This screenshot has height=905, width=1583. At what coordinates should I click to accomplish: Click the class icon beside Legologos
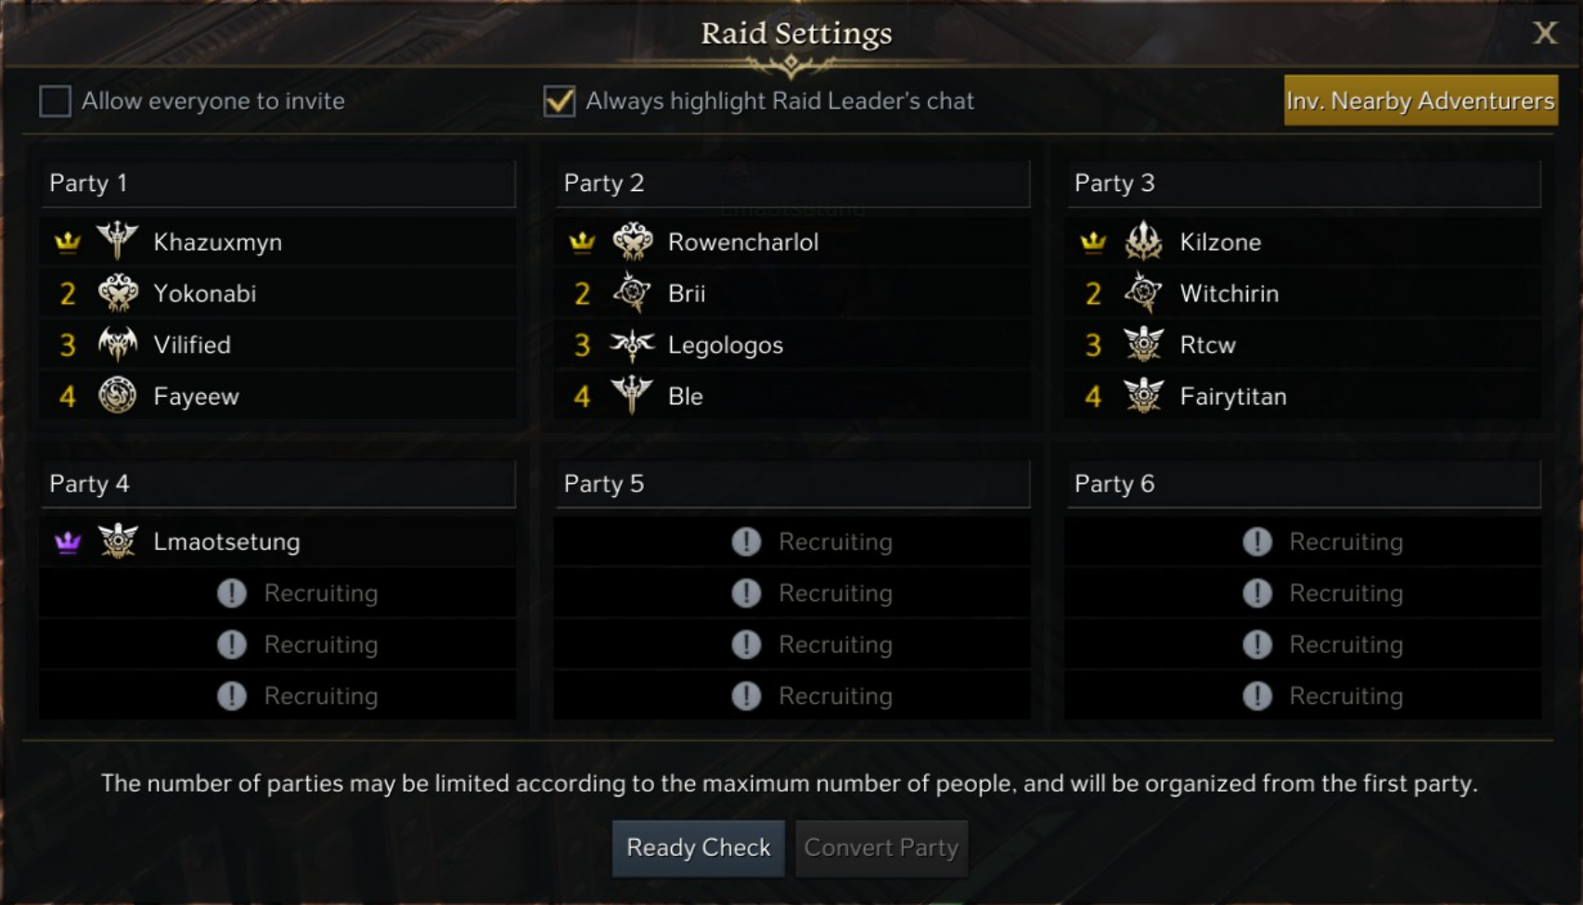click(x=633, y=345)
